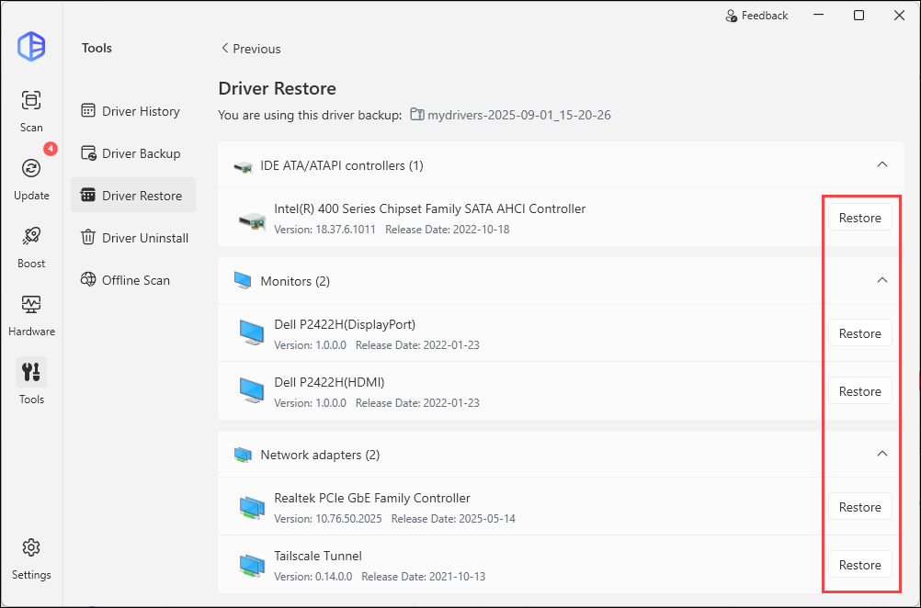Restore Dell P2422H(HDMI) monitor driver
The height and width of the screenshot is (608, 921).
(x=859, y=391)
